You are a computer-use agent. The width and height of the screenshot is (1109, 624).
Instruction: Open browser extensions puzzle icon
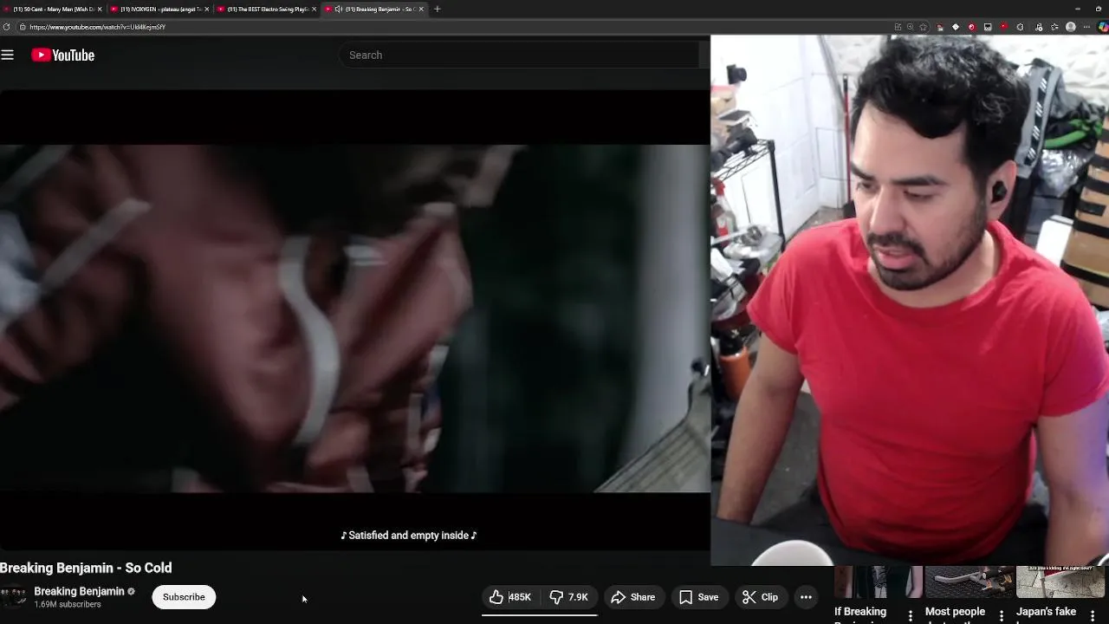coord(1020,27)
